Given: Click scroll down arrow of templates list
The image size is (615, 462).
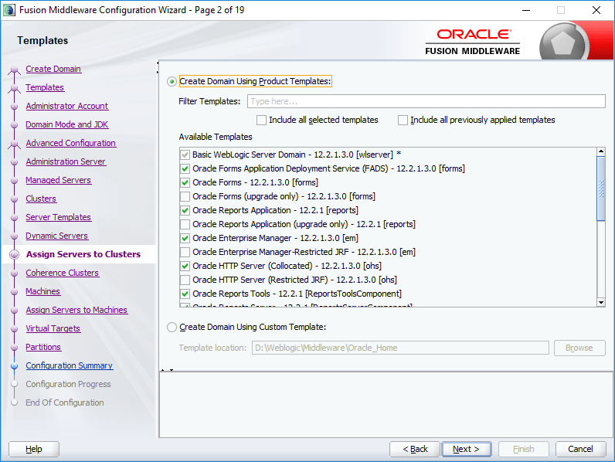Looking at the screenshot, I should tap(601, 302).
